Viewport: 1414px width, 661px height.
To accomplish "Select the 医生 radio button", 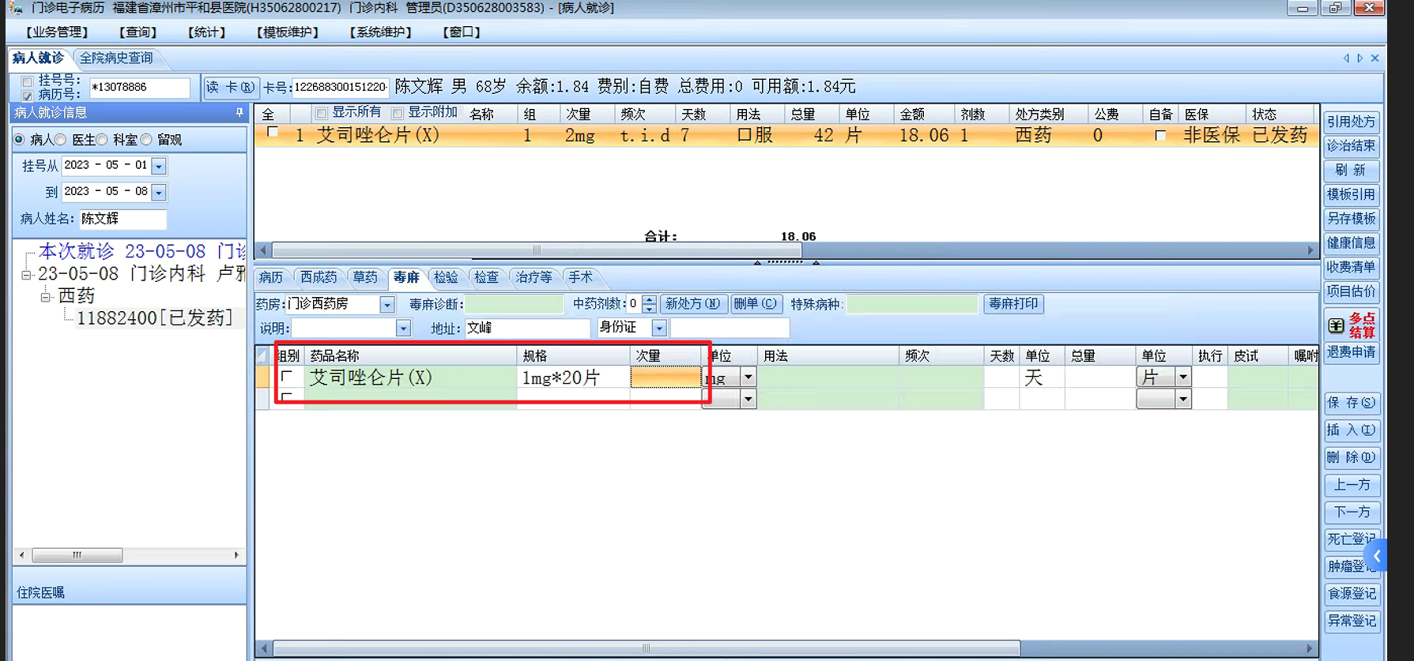I will pos(61,140).
